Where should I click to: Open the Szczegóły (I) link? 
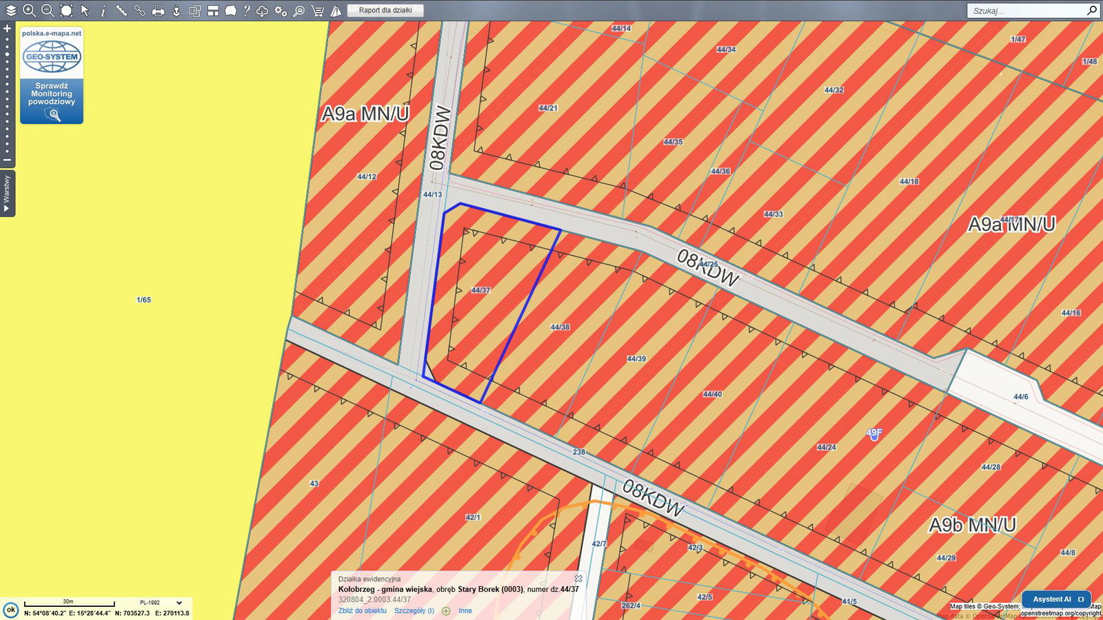[x=414, y=611]
